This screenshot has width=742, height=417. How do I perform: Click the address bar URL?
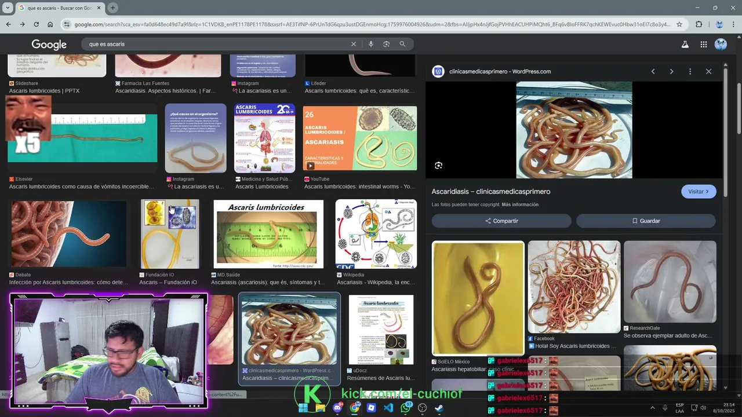pyautogui.click(x=371, y=24)
